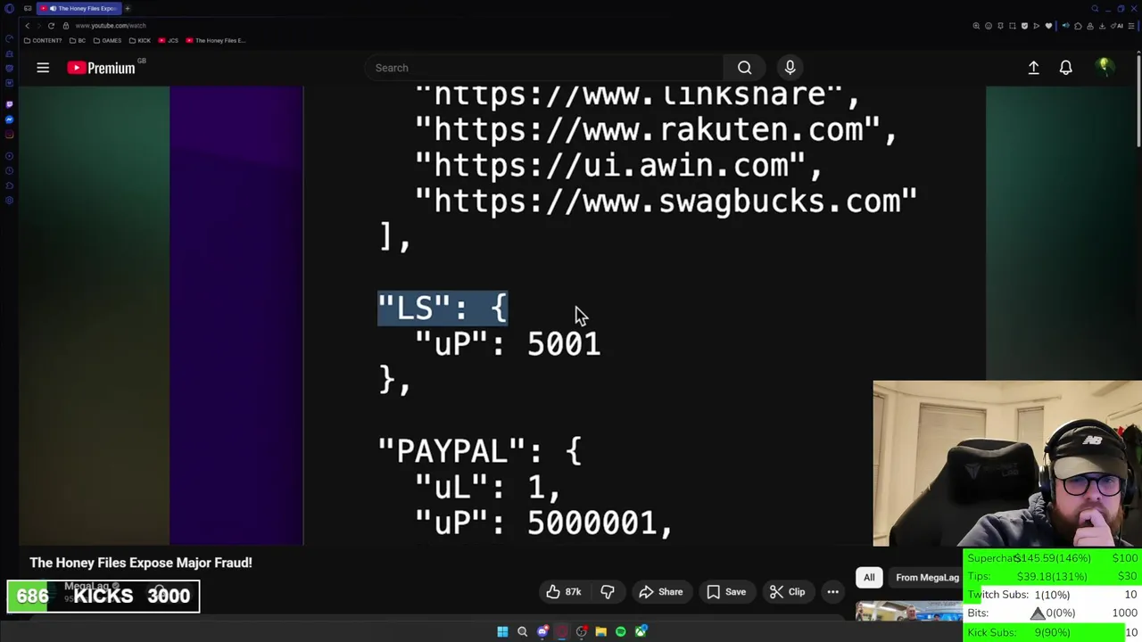The image size is (1142, 642).
Task: Open the ad blocker shield icon
Action: [1024, 26]
